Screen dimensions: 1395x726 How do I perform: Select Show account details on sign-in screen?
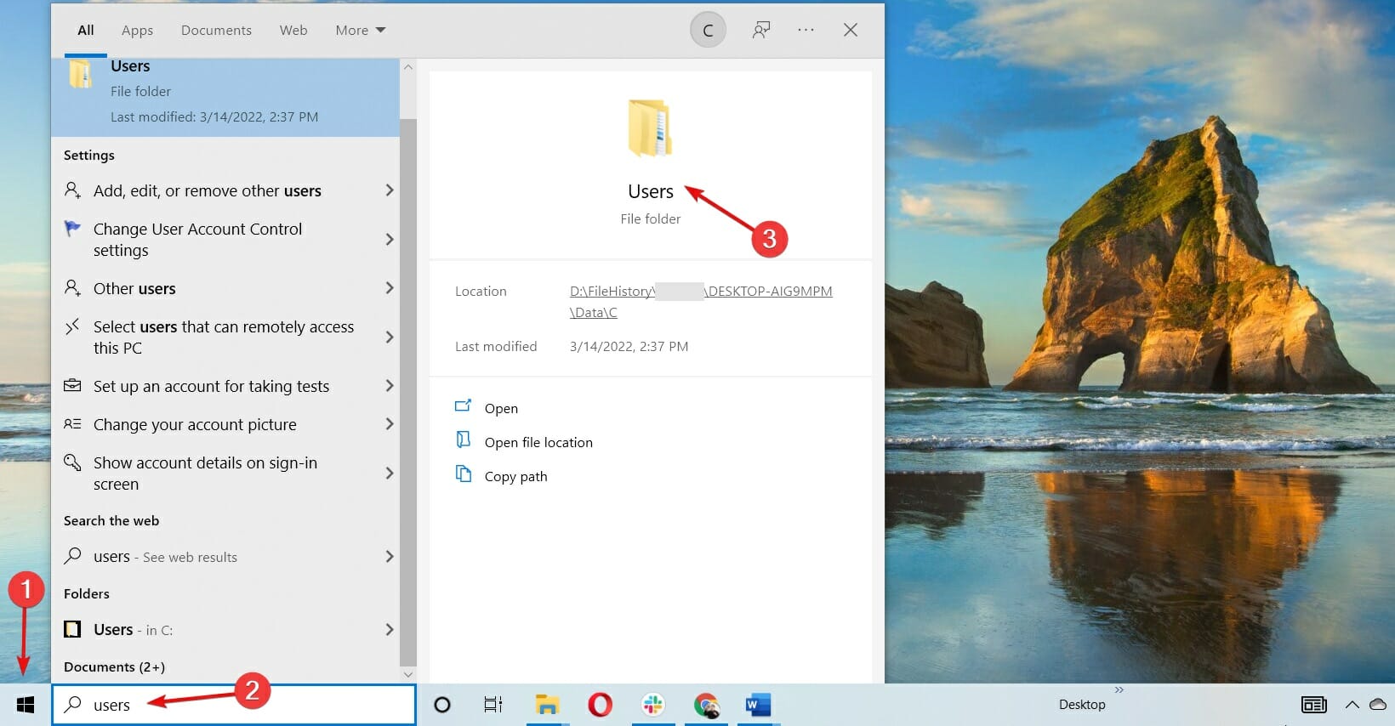tap(205, 474)
